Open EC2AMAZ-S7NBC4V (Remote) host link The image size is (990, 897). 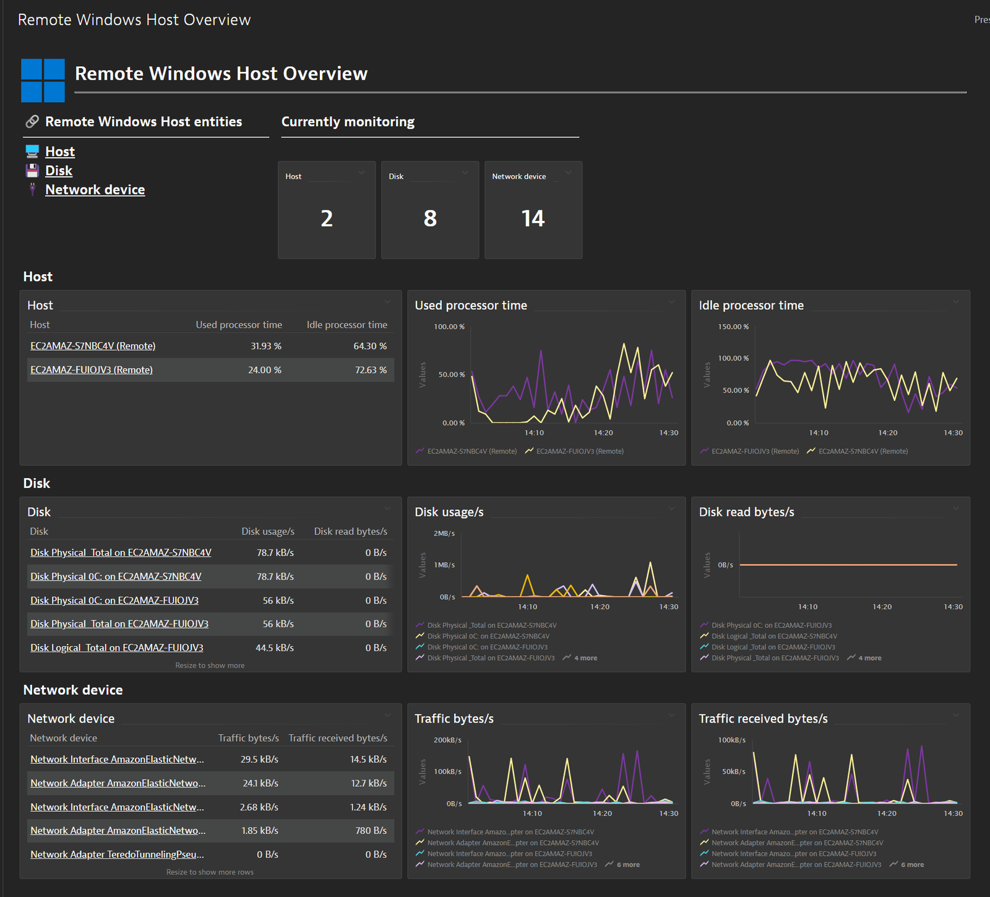pyautogui.click(x=93, y=346)
